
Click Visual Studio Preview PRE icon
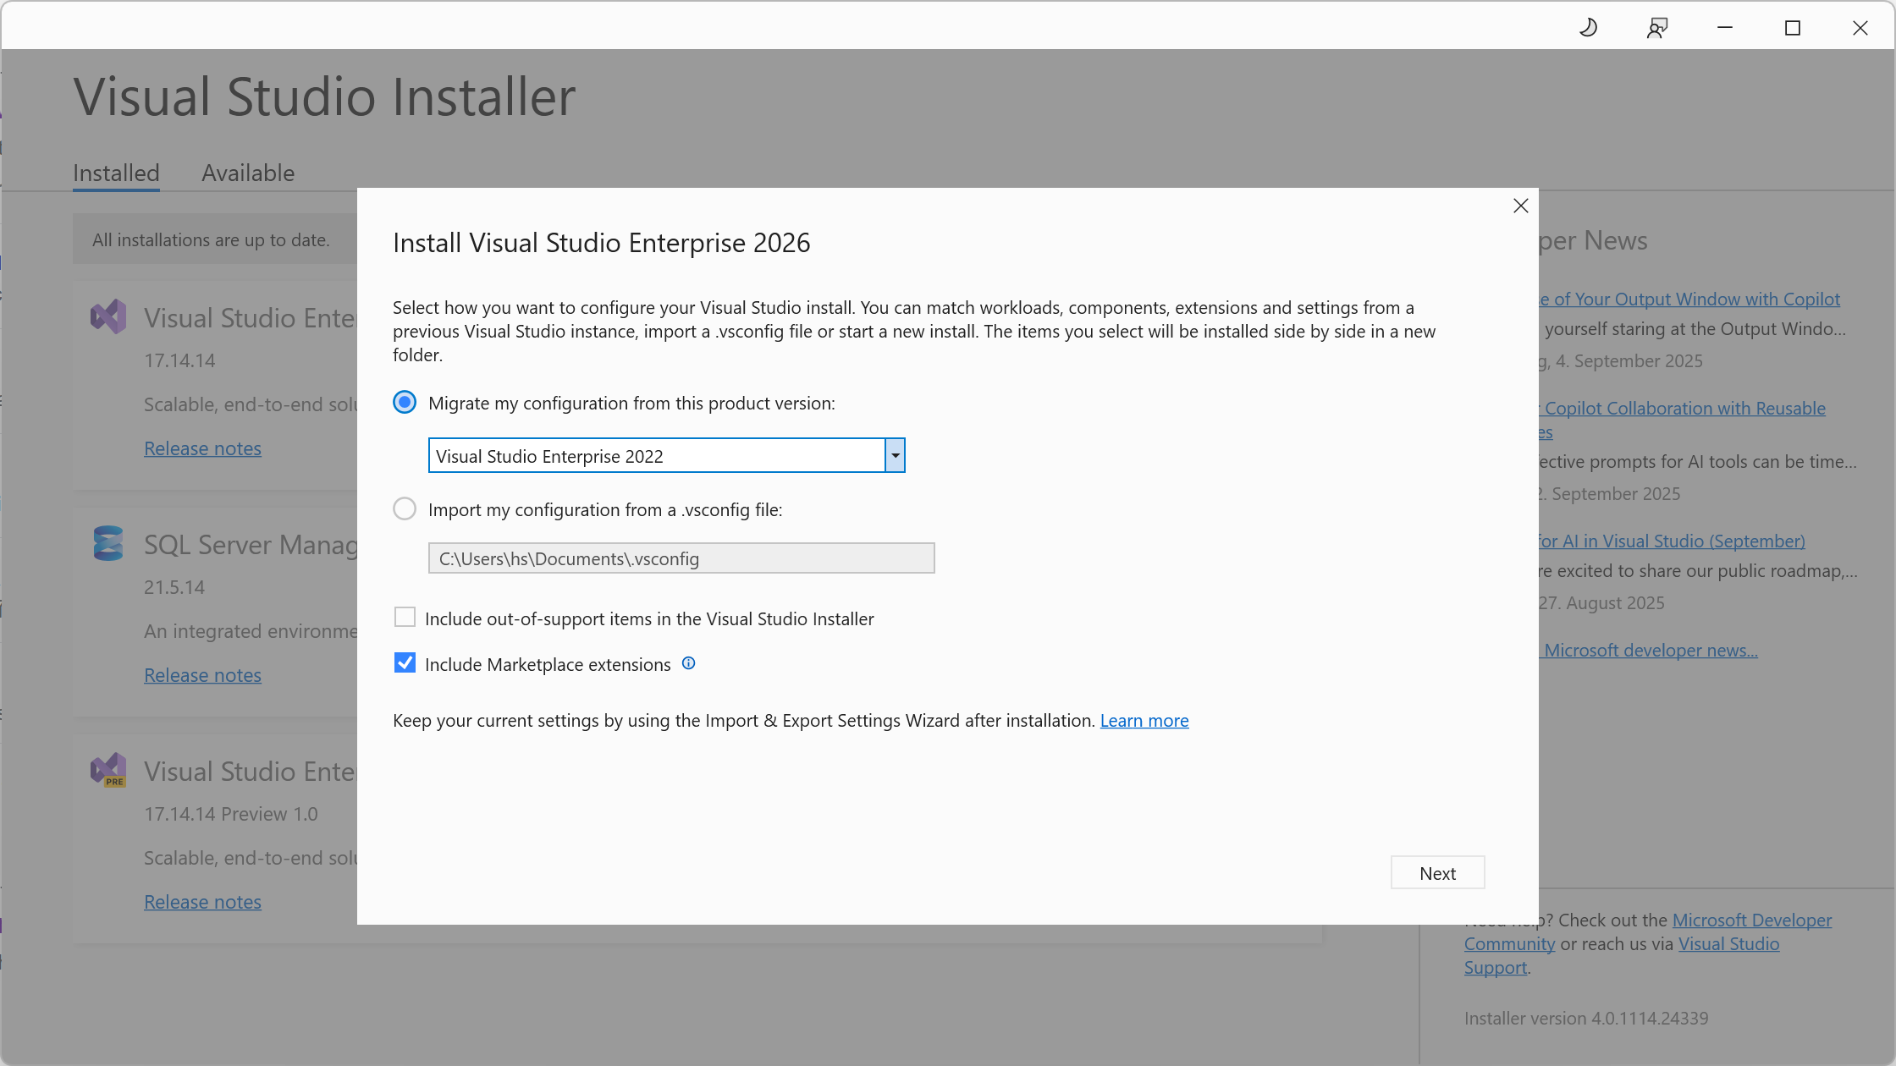click(x=108, y=770)
